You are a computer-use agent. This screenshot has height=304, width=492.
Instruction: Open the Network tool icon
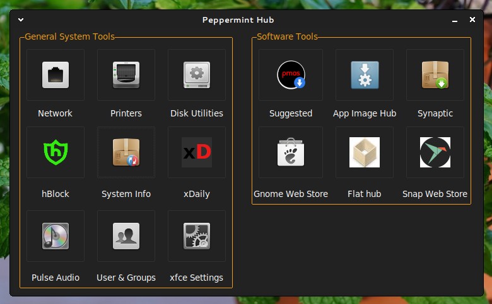coord(56,75)
